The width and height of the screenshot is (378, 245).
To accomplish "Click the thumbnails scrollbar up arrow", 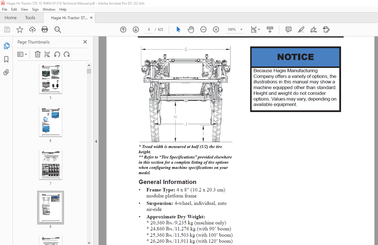I will (89, 66).
